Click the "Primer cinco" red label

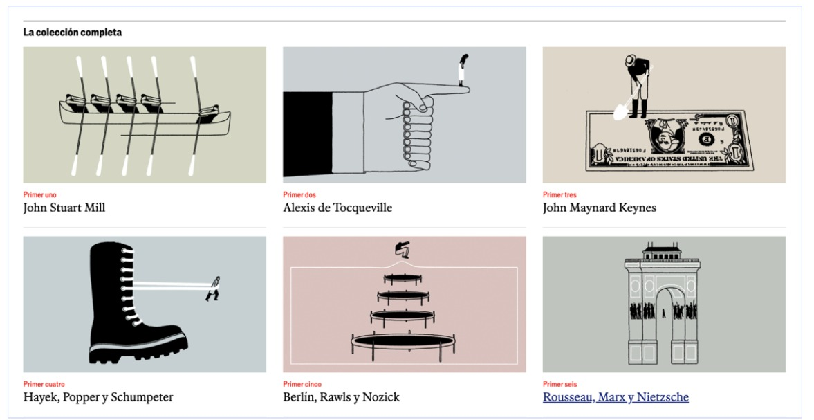[302, 385]
